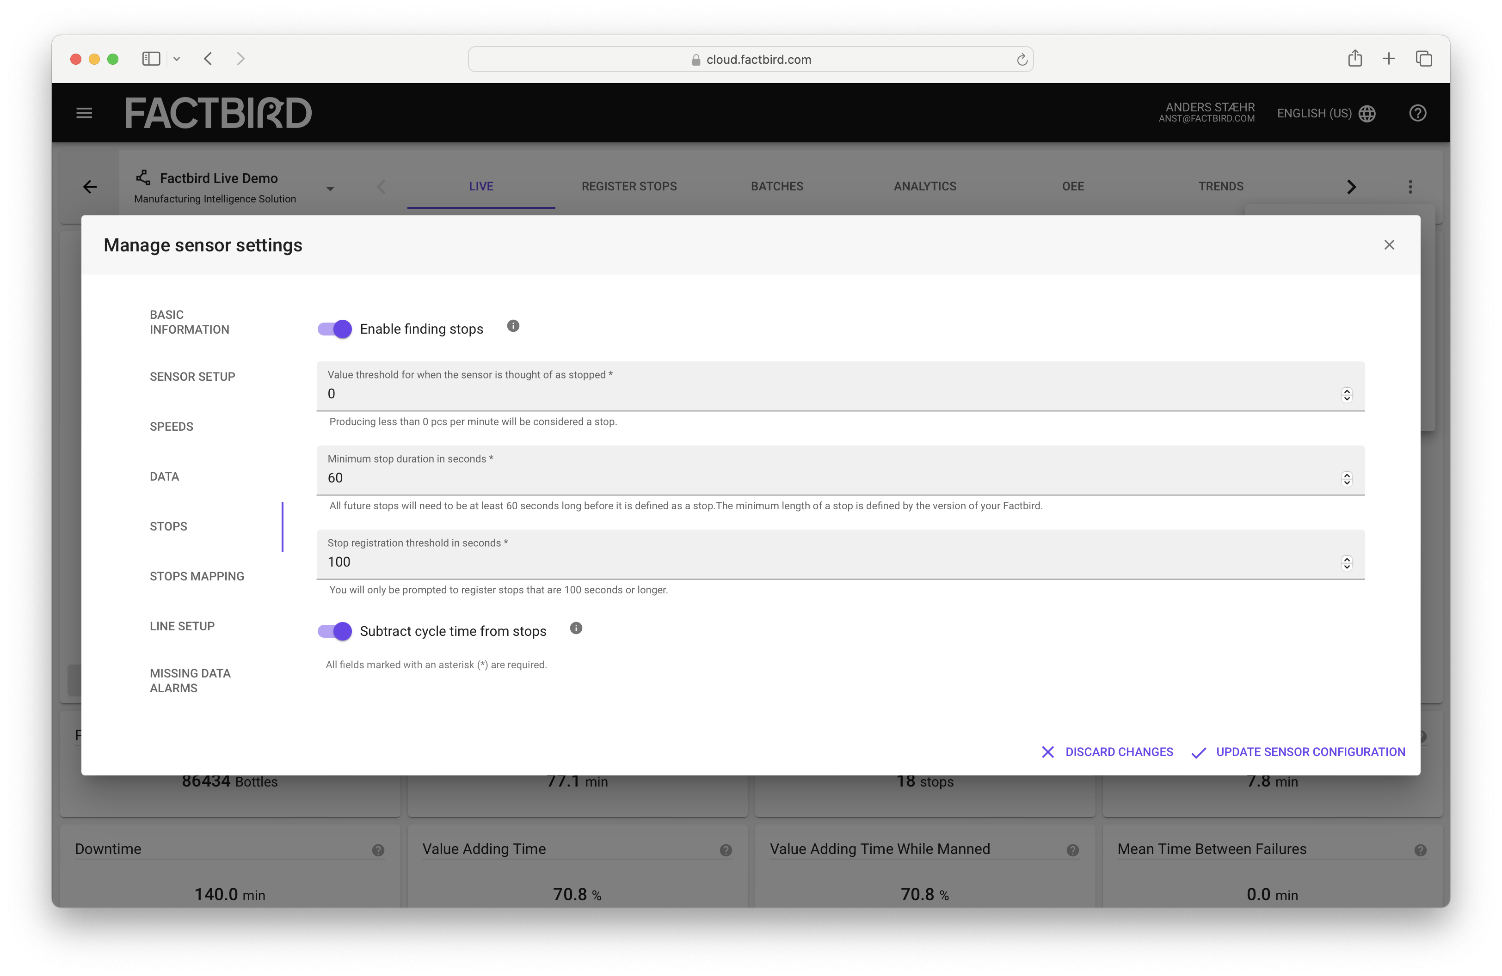Open the three-dot more options menu
The image size is (1502, 976).
tap(1410, 187)
